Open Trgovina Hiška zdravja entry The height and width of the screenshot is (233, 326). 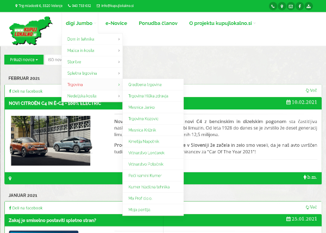tap(153, 96)
